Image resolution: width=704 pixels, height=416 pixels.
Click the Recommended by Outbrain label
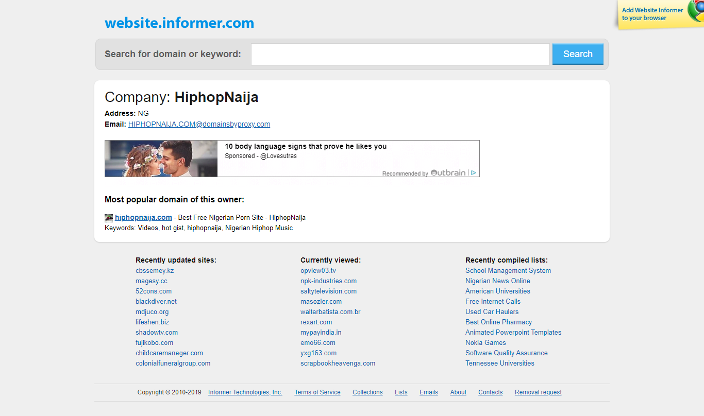click(424, 173)
